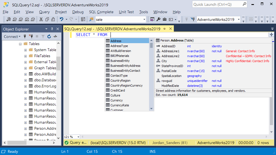Click the Quick Launch search magnifier
The width and height of the screenshot is (276, 155).
tap(244, 4)
